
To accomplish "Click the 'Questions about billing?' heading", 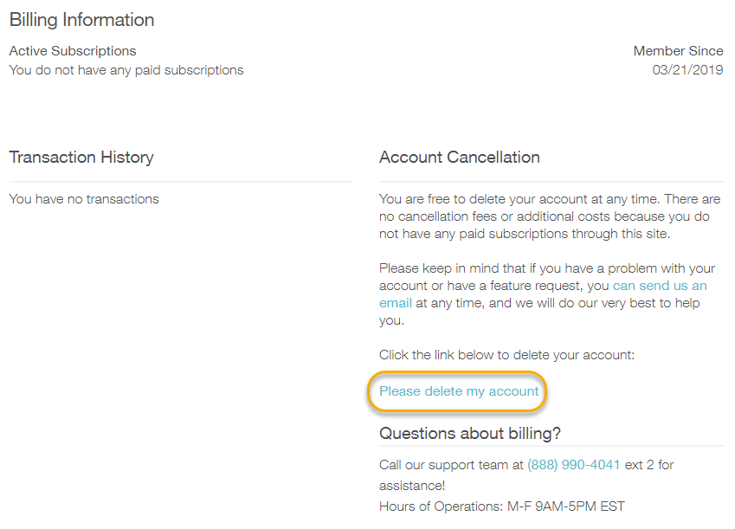I will coord(470,433).
